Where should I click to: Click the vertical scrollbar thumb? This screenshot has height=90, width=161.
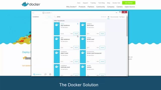(x=127, y=26)
